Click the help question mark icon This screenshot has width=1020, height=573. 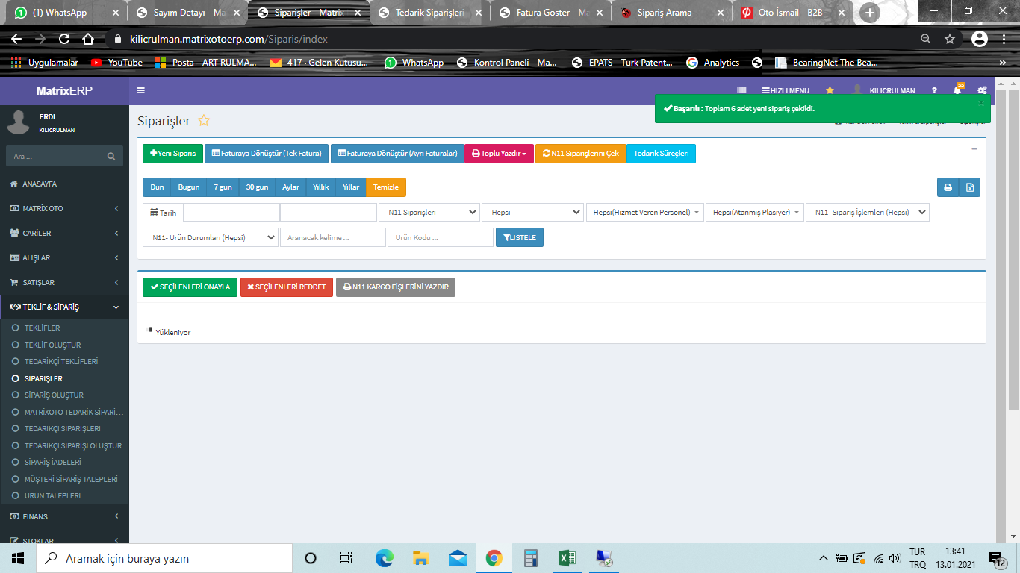(934, 90)
